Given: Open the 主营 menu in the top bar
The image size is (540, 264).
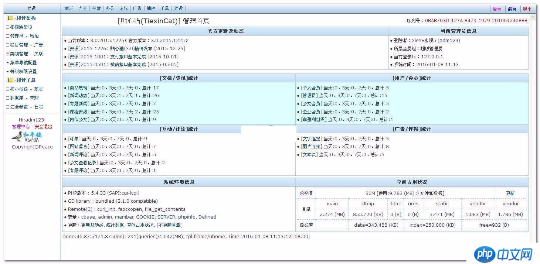Looking at the screenshot, I should [96, 8].
